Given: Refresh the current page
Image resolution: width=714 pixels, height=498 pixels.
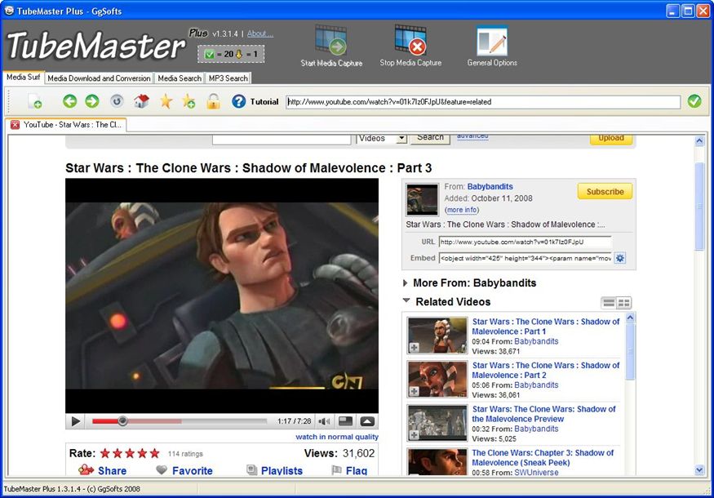Looking at the screenshot, I should (x=117, y=101).
